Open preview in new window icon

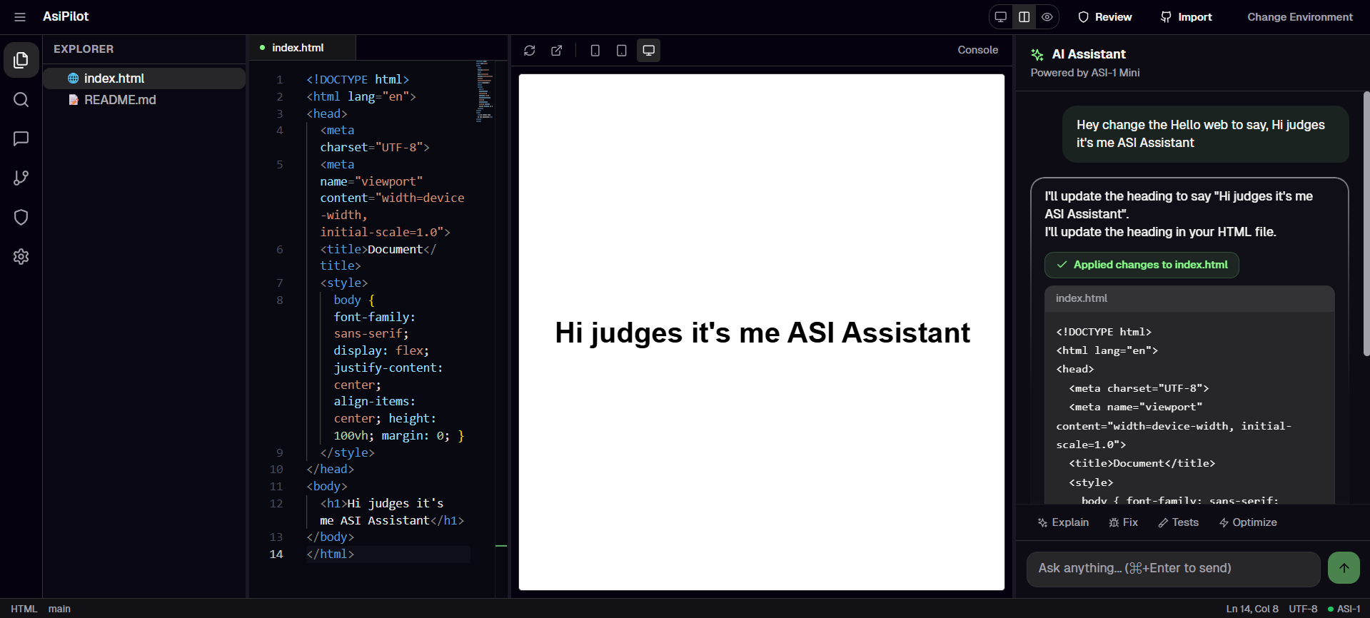click(x=557, y=51)
